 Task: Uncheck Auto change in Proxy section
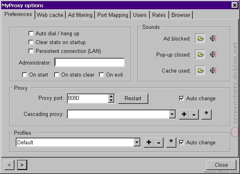point(182,98)
